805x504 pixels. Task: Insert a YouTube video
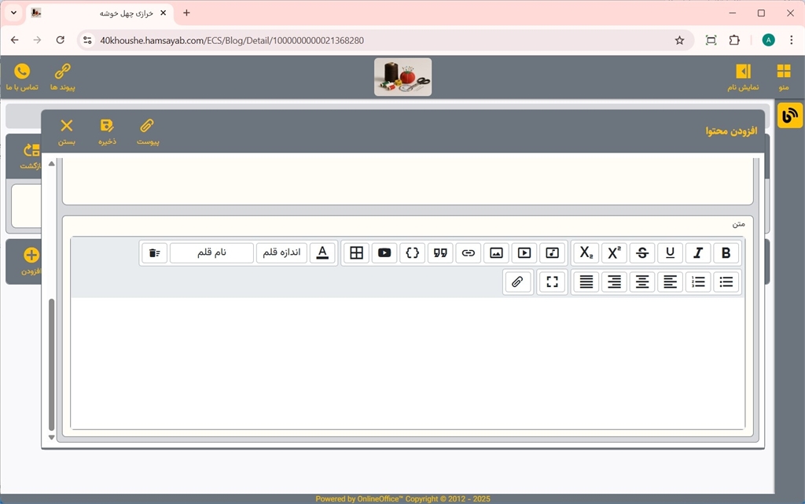(x=384, y=253)
